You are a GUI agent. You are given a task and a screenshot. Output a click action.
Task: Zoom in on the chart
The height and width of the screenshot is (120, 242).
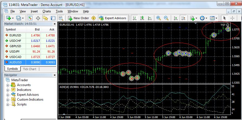tap(159, 18)
